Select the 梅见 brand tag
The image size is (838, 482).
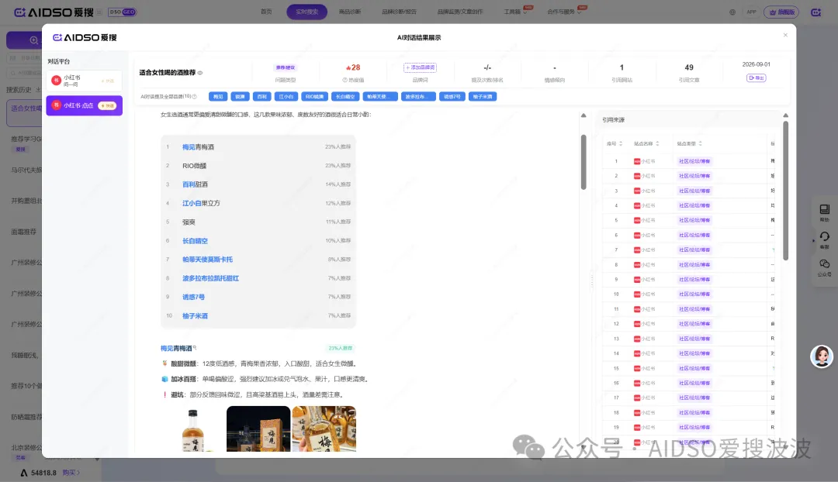218,97
